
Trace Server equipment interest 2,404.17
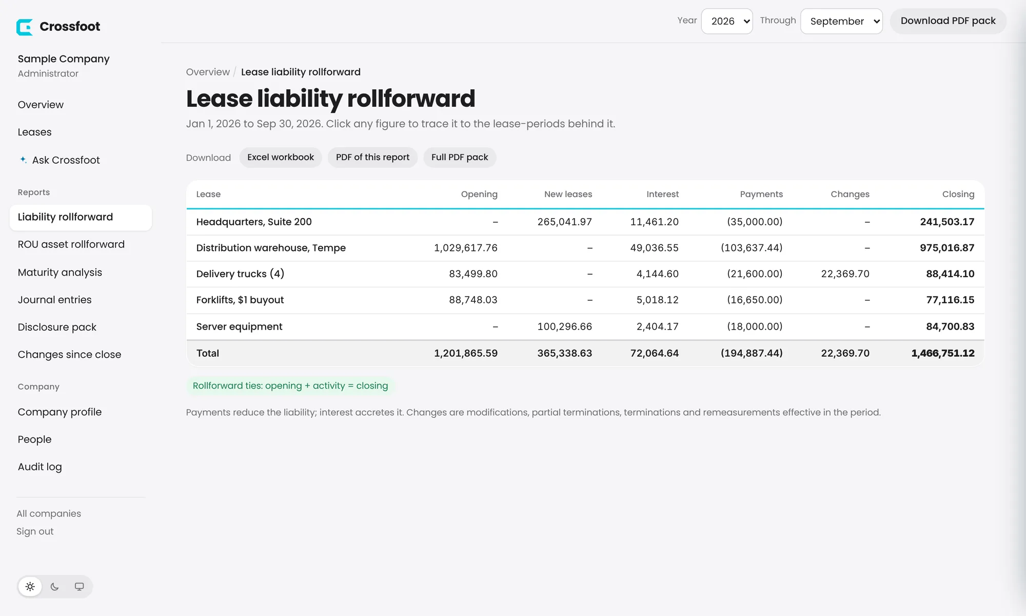(x=658, y=326)
